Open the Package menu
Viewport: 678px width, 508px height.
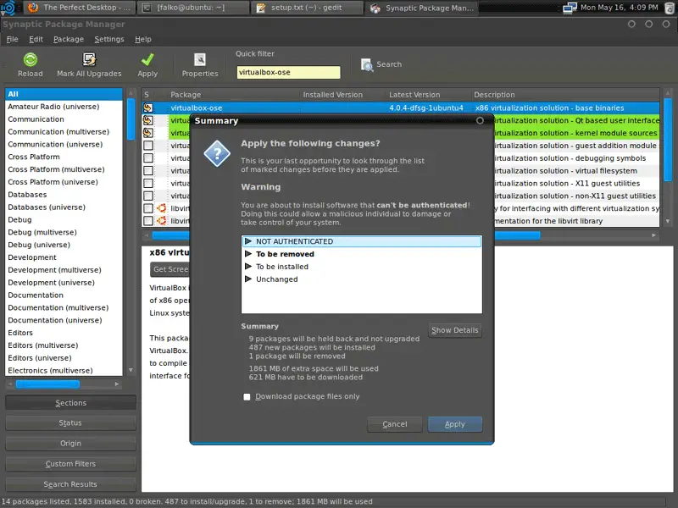pyautogui.click(x=69, y=39)
